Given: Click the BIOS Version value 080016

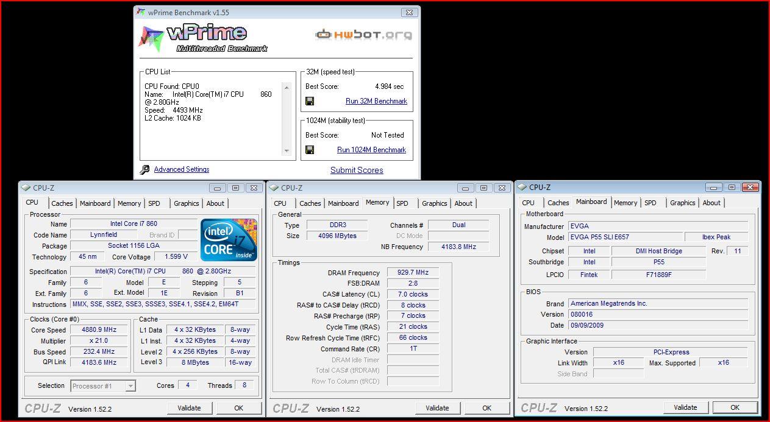Looking at the screenshot, I should [658, 314].
